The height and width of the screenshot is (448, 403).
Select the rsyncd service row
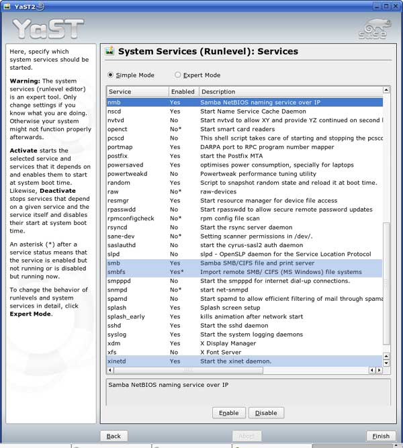[244, 227]
